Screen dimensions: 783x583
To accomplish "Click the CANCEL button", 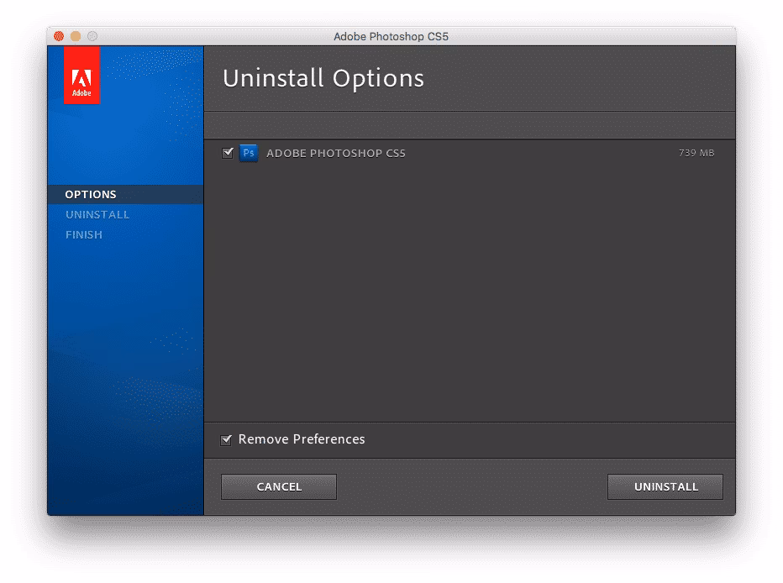I will 278,486.
